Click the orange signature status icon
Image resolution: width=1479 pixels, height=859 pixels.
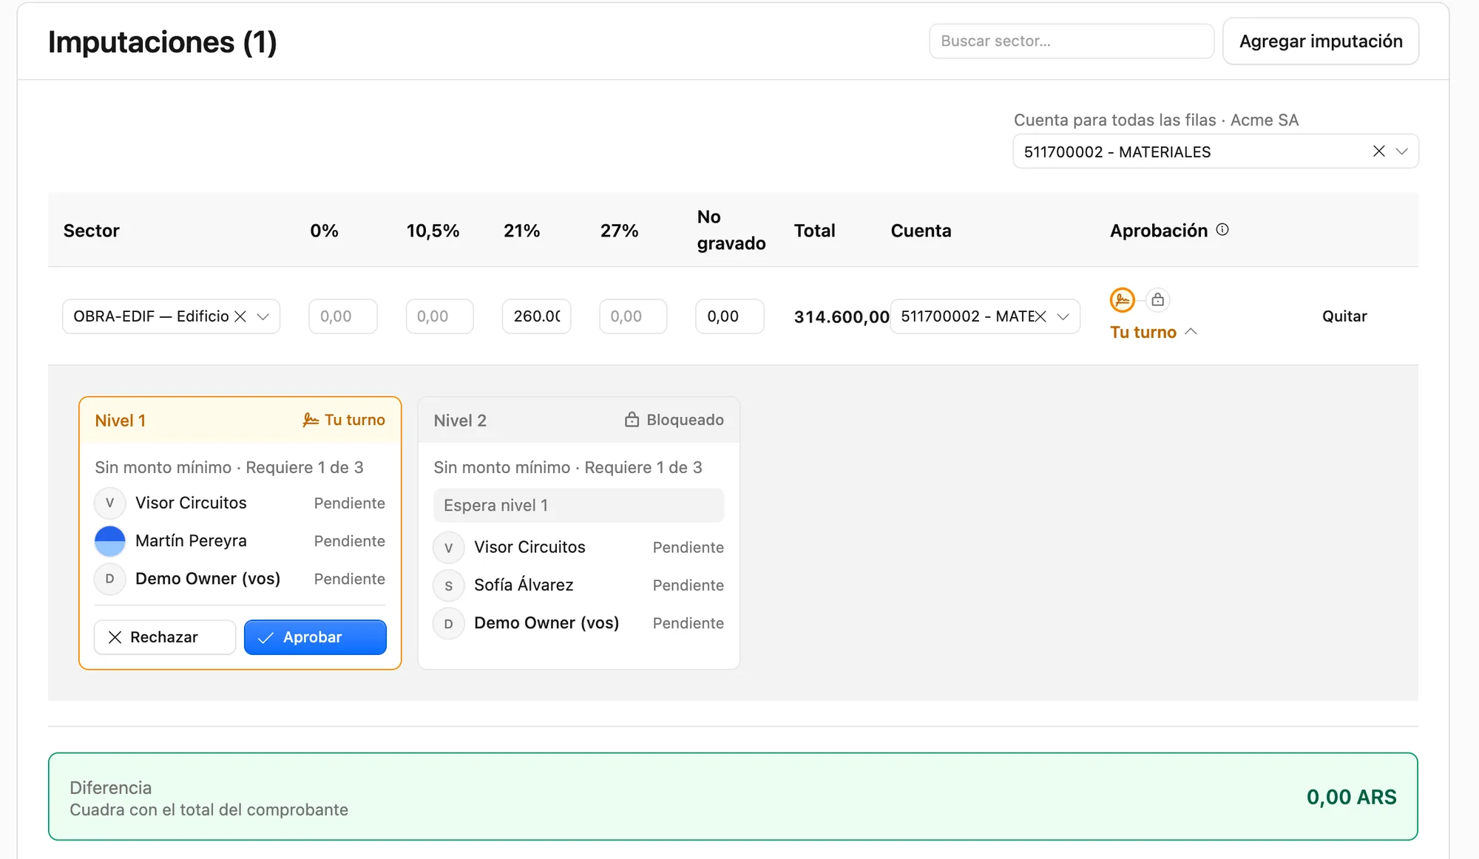pos(1122,300)
